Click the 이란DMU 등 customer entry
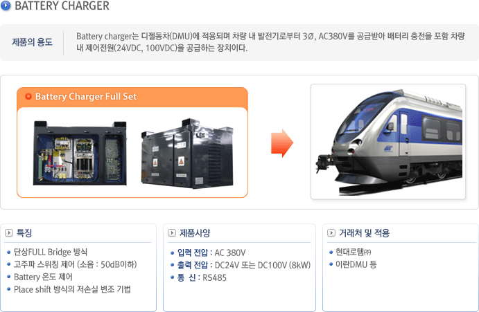The width and height of the screenshot is (479, 312). point(356,264)
